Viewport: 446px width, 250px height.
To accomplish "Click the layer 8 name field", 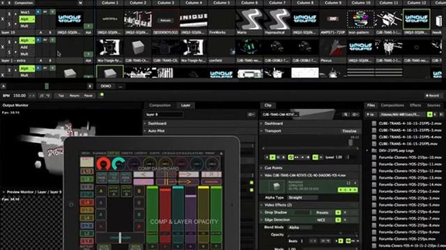I will tap(164, 115).
